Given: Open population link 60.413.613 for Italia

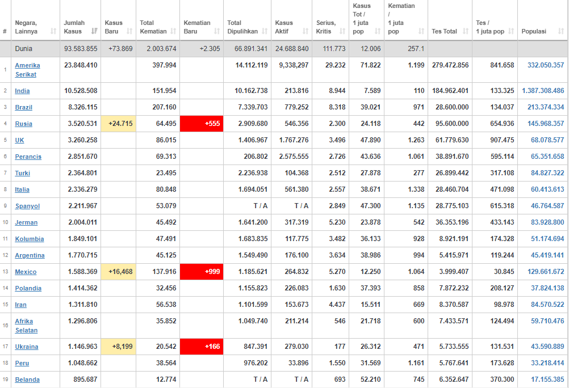Looking at the screenshot, I should tap(547, 189).
